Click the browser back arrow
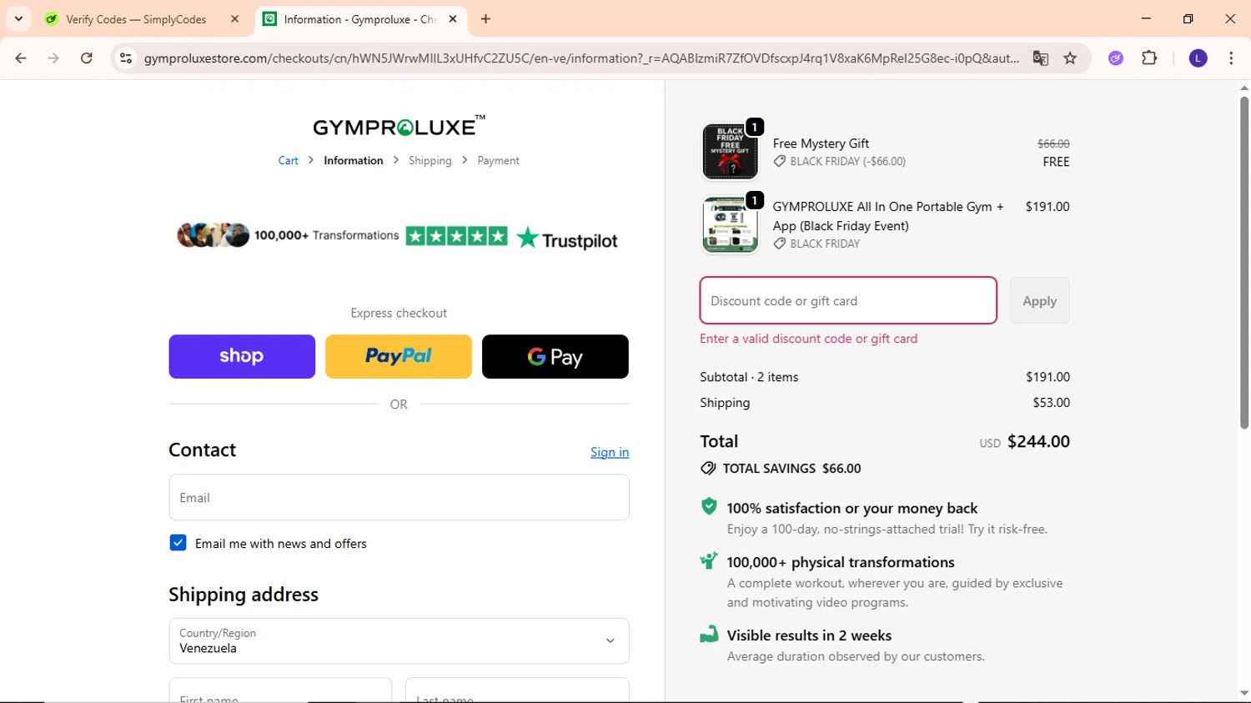The height and width of the screenshot is (703, 1251). [21, 58]
